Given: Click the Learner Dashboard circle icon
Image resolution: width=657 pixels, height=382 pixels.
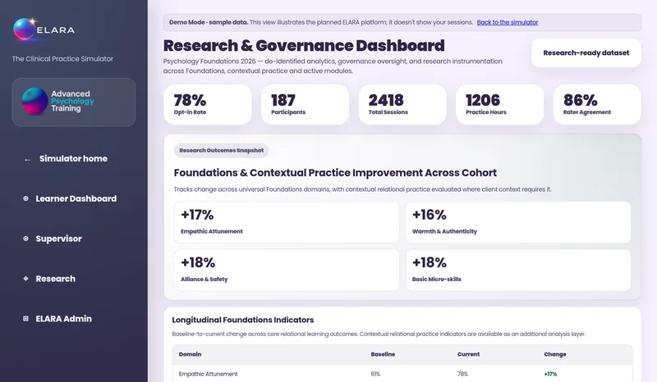Looking at the screenshot, I should pyautogui.click(x=25, y=198).
